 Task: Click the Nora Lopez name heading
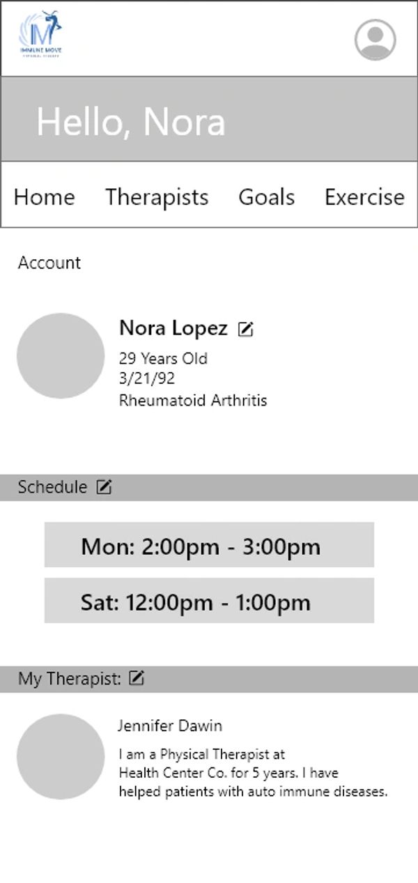(173, 328)
